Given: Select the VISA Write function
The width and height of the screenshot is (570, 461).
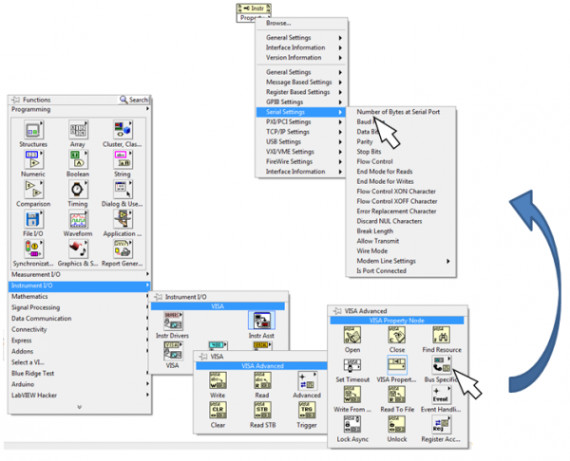Looking at the screenshot, I should [x=218, y=380].
